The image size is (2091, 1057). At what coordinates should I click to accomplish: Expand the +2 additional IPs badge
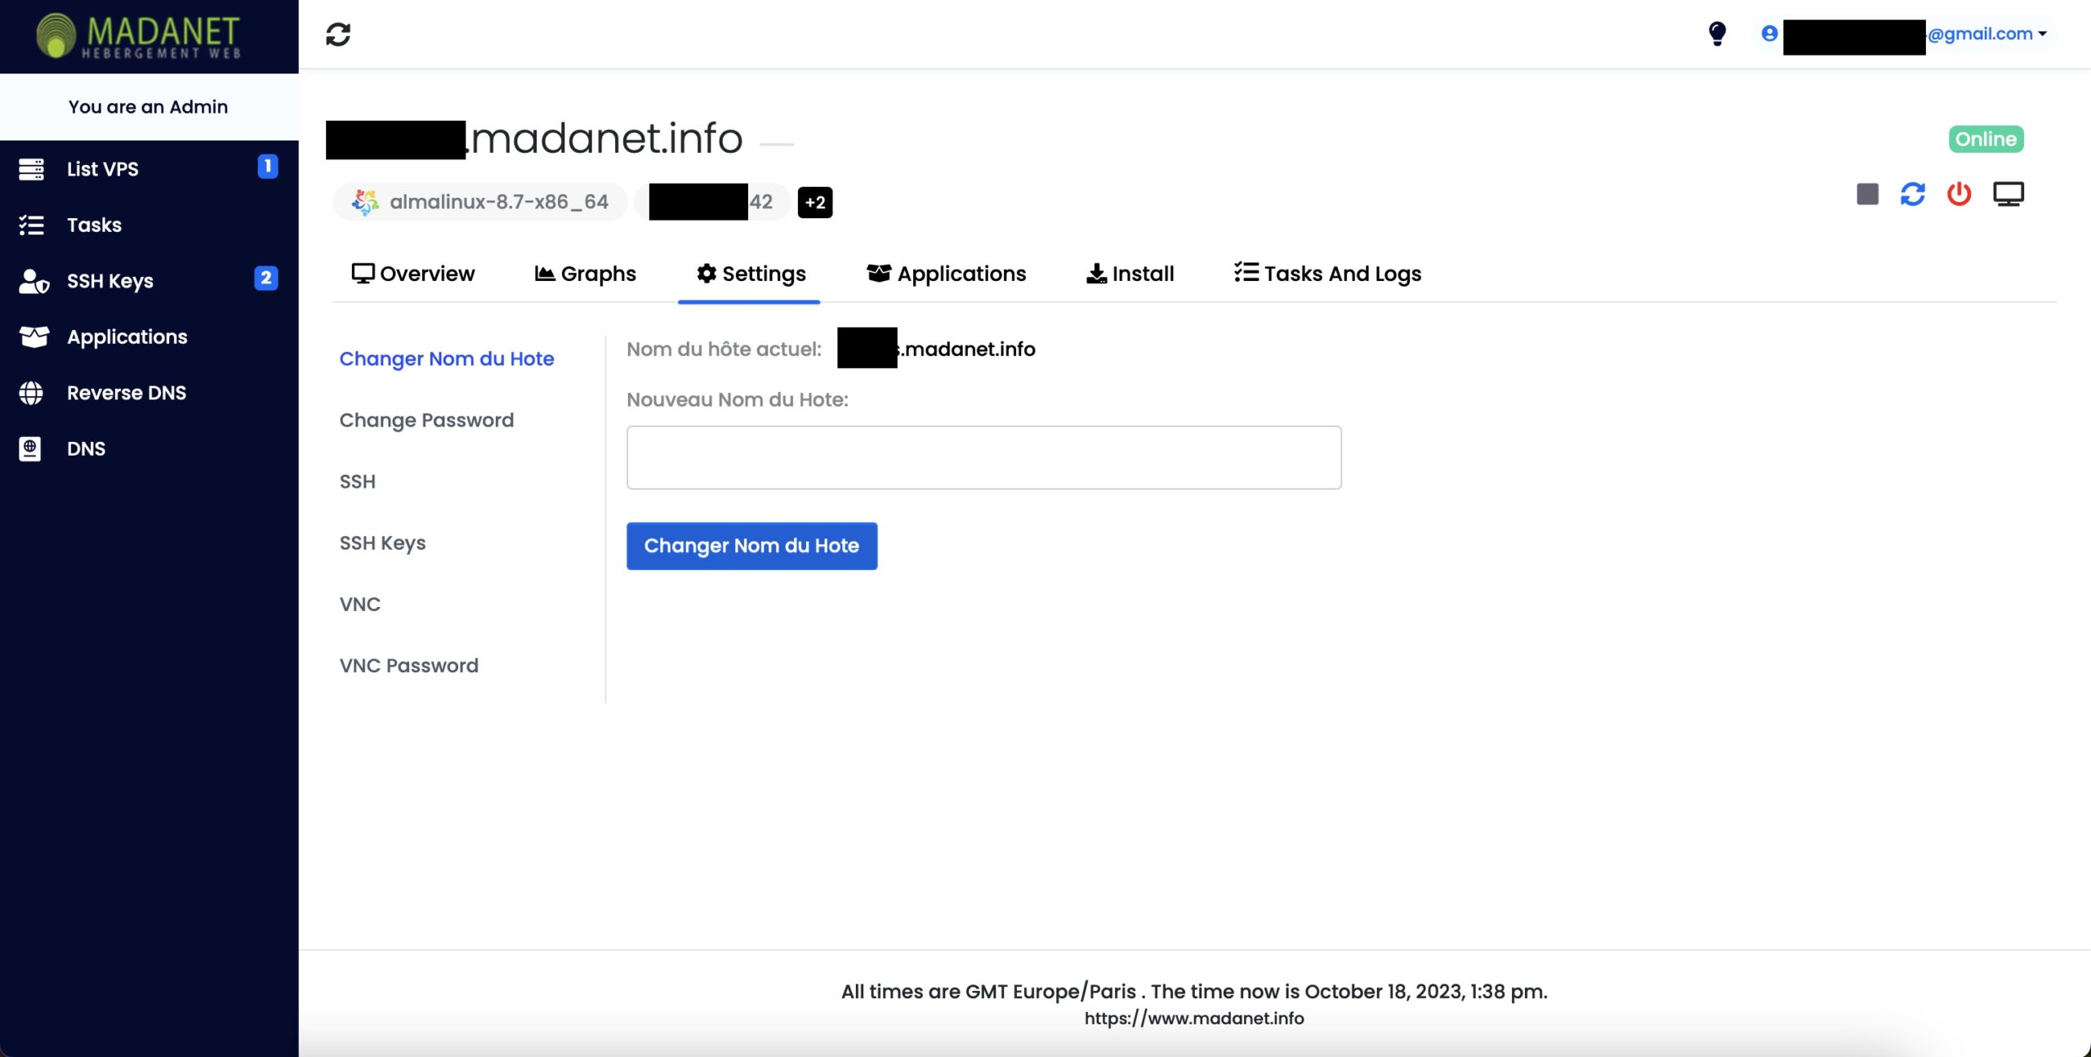coord(815,203)
